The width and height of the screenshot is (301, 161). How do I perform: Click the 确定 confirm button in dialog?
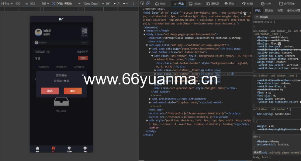(73, 91)
